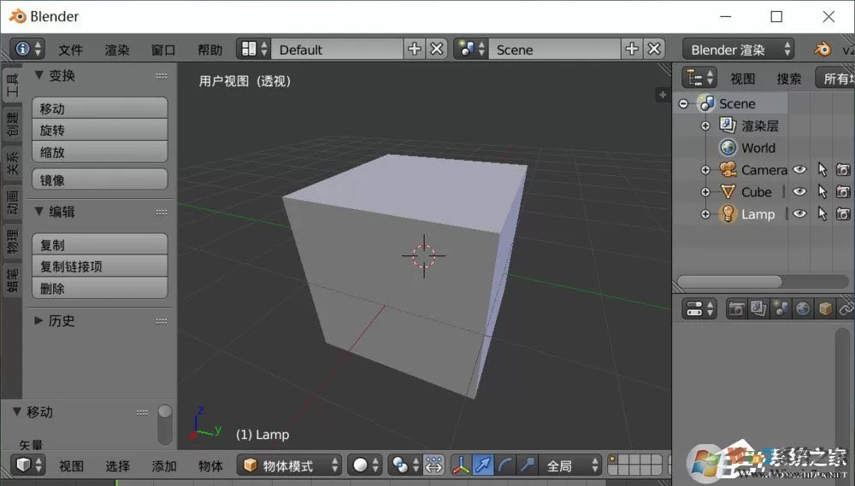
Task: Switch to the 创建 tool shelf tab
Action: [x=12, y=125]
